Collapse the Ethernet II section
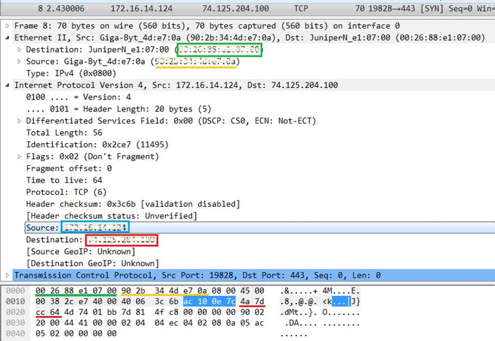The height and width of the screenshot is (341, 495). pyautogui.click(x=7, y=38)
